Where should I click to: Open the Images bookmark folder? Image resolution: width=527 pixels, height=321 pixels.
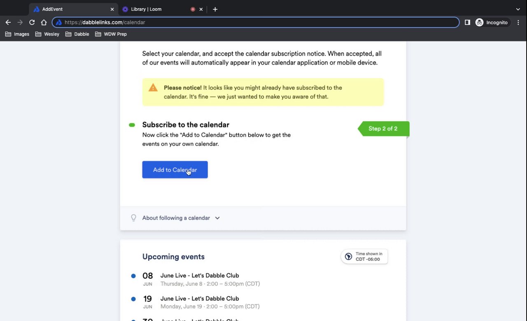click(x=17, y=34)
